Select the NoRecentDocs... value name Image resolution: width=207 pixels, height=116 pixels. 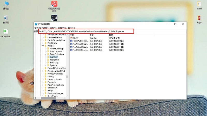[80, 50]
